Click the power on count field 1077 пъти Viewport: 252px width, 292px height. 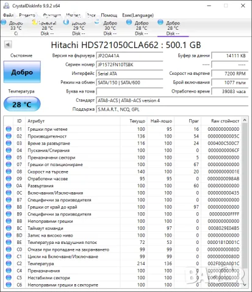coord(229,83)
